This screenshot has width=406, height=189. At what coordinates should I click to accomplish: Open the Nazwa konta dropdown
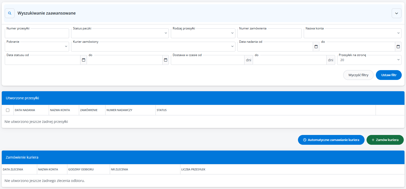[x=352, y=33]
